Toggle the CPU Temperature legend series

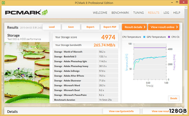(131, 37)
